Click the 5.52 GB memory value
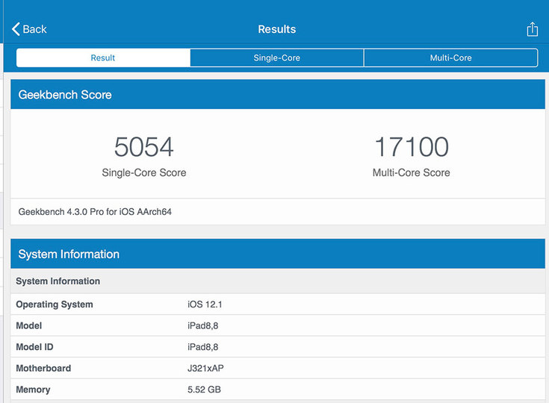This screenshot has width=549, height=403. point(204,390)
